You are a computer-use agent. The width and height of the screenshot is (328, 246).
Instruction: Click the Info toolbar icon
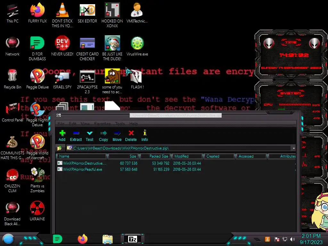[144, 135]
